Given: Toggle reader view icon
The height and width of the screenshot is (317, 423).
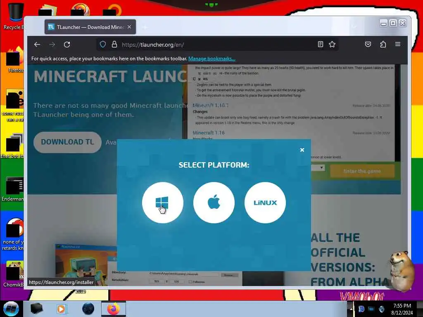Looking at the screenshot, I should tap(320, 44).
